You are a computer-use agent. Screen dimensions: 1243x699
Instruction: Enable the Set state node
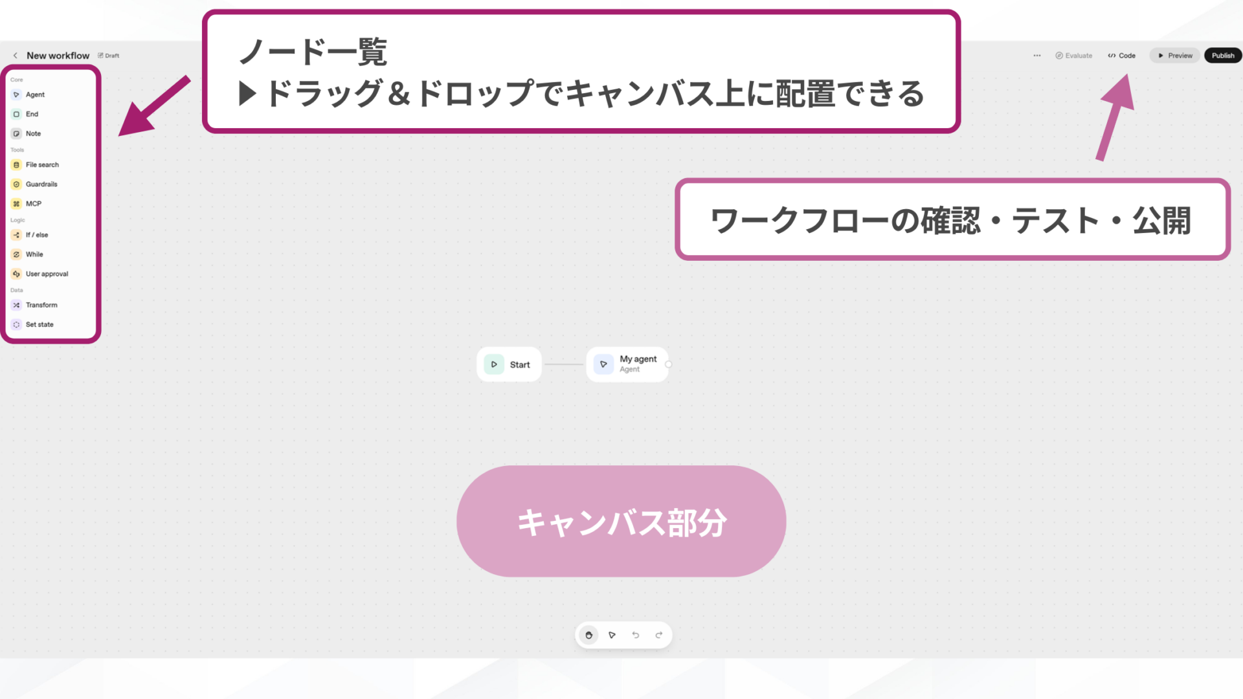tap(16, 324)
